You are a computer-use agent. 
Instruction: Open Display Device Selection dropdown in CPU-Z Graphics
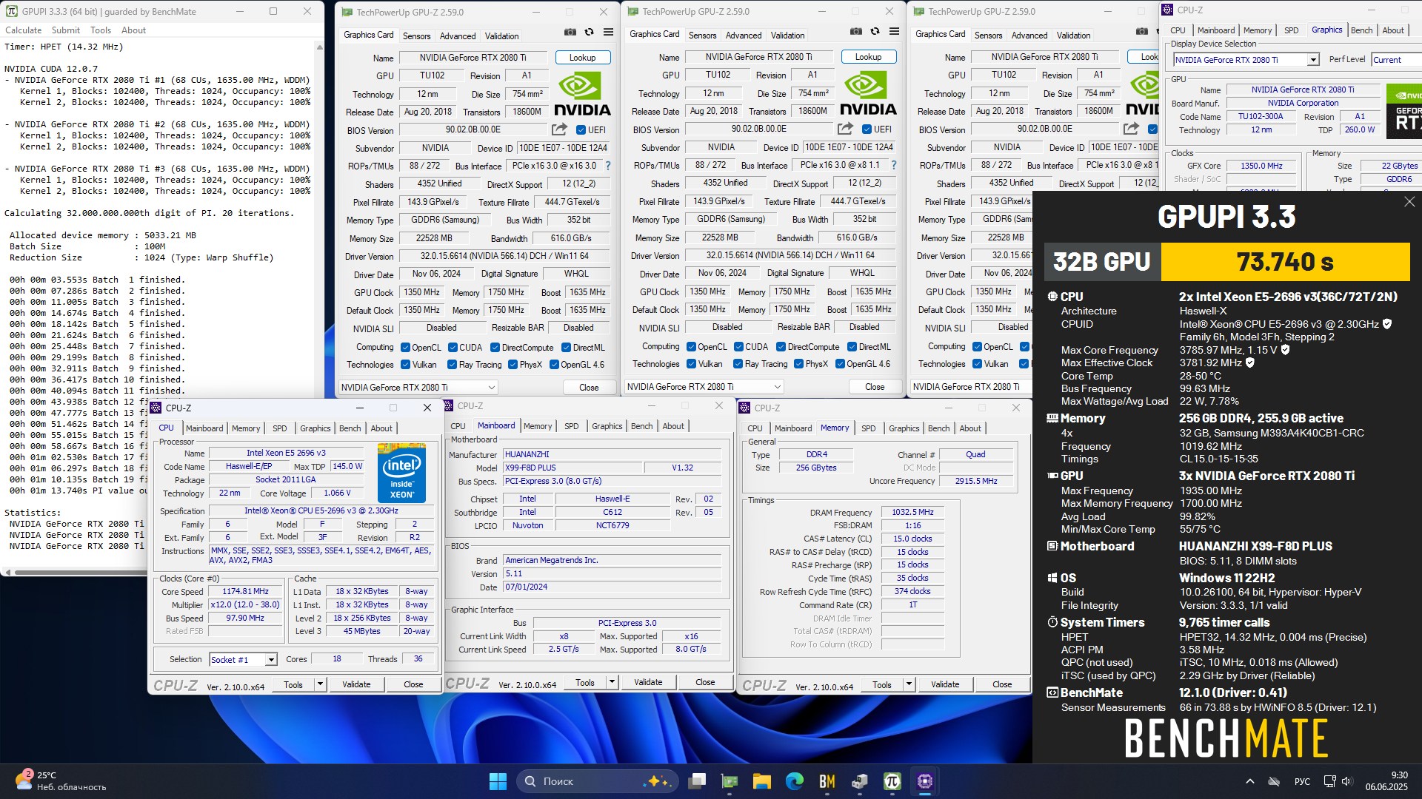[1246, 60]
